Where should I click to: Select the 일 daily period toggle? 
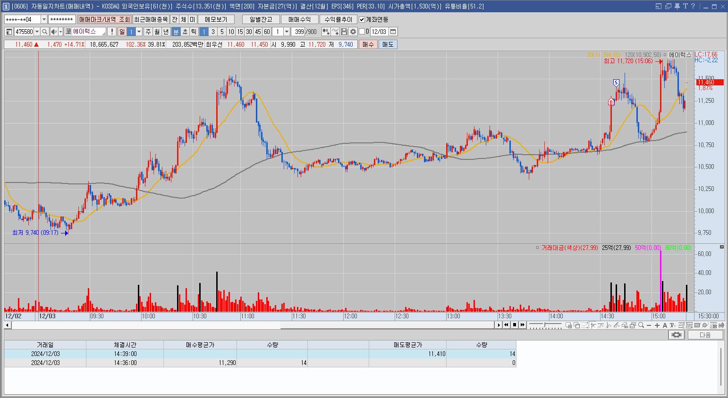coord(122,32)
